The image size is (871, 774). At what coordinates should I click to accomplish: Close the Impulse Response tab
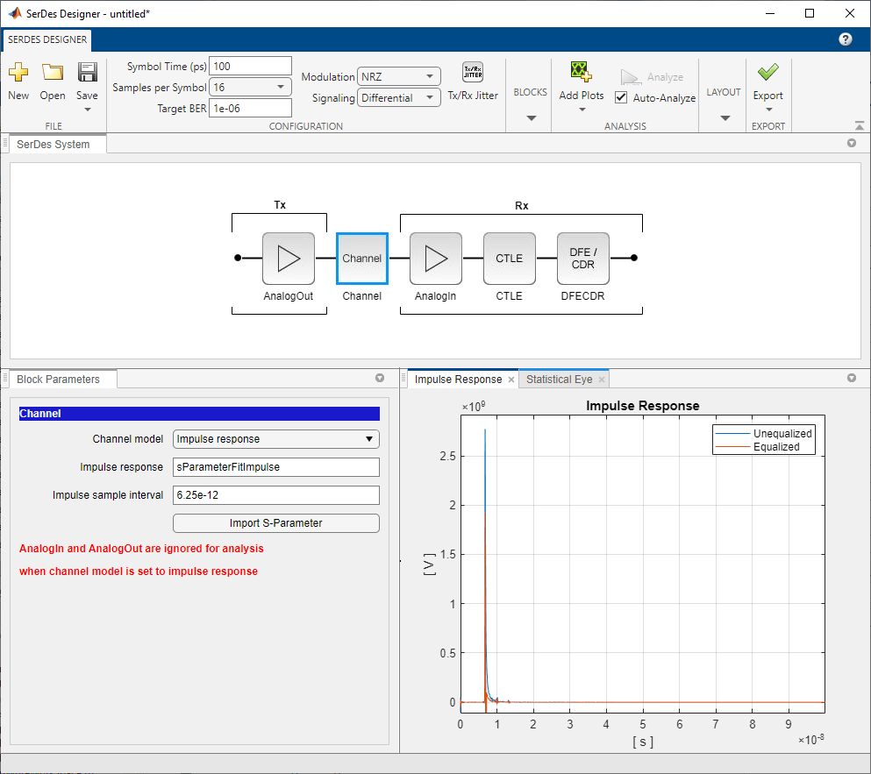tap(511, 380)
